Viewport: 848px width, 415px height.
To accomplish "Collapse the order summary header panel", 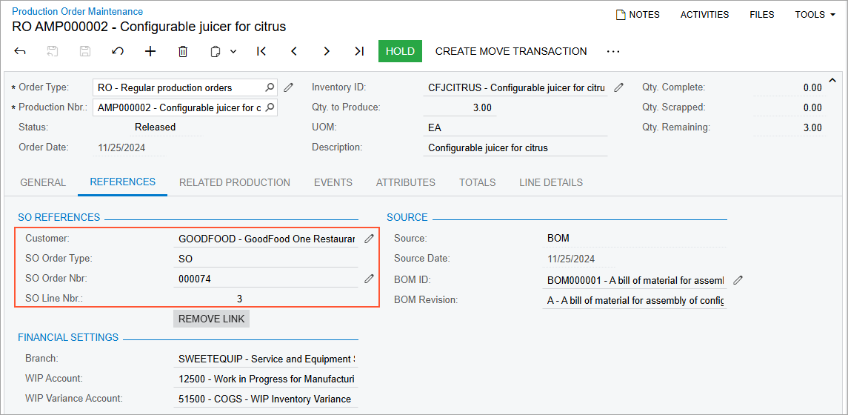I will [x=832, y=80].
